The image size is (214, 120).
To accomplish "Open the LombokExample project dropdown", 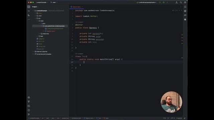I will 42,2.
